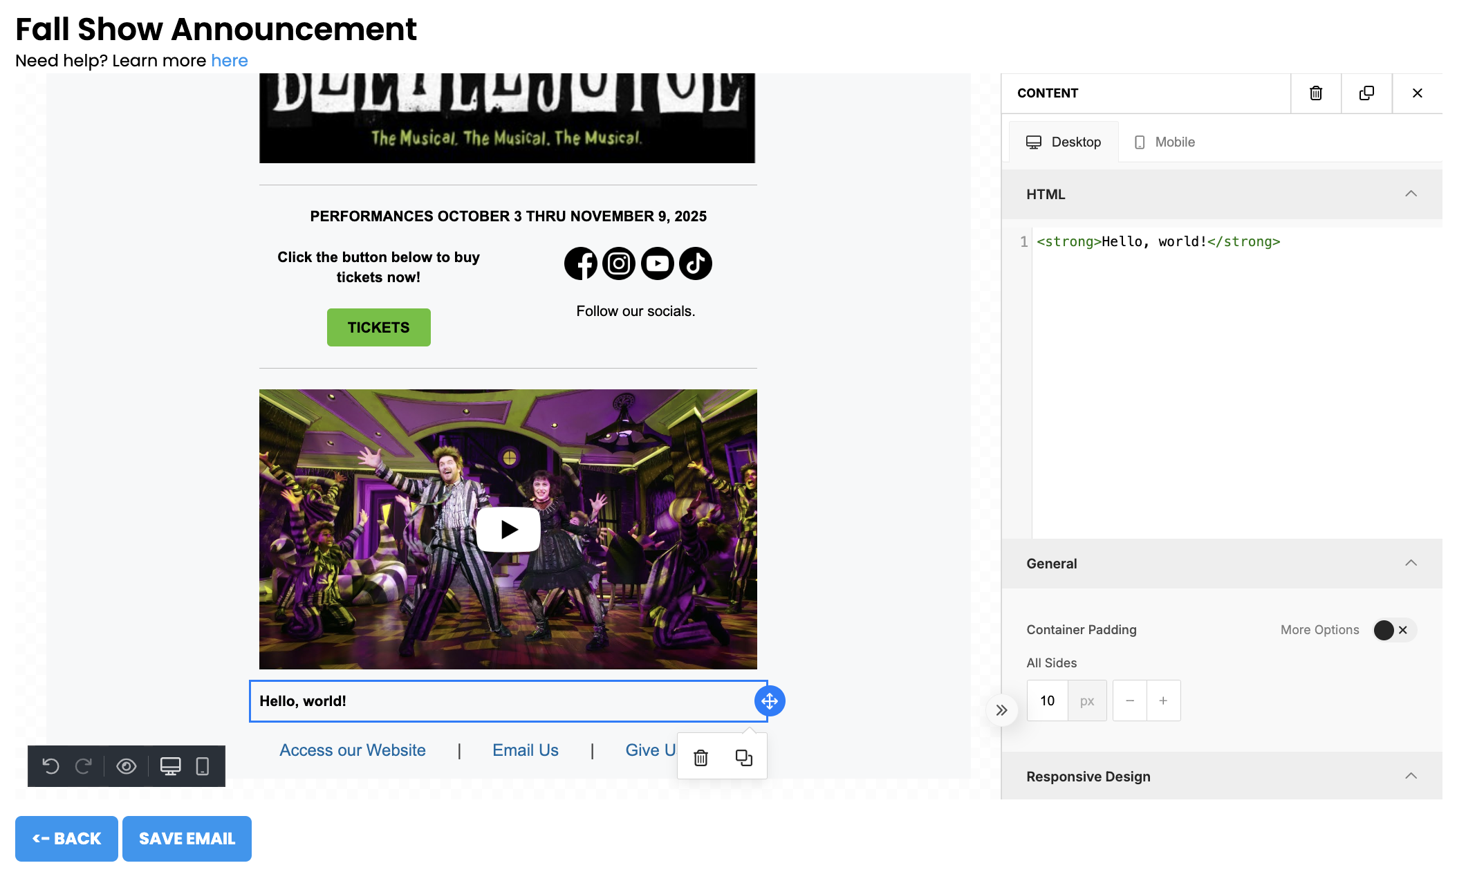Increase padding with plus stepper

point(1163,701)
